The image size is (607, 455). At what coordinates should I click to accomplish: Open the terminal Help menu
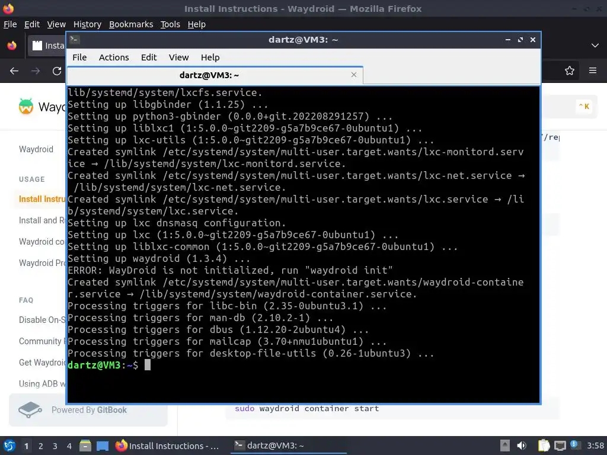[x=210, y=57]
